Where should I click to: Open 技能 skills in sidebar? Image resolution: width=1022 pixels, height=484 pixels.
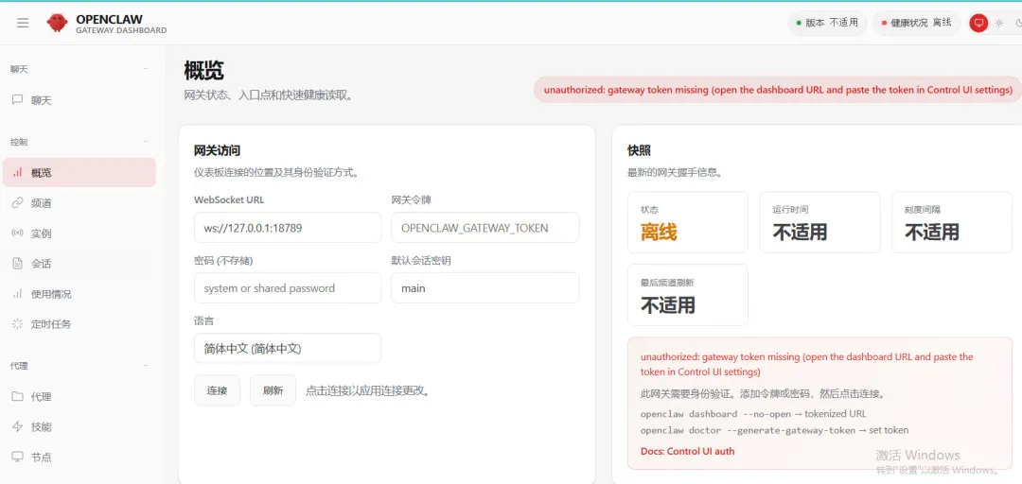click(x=79, y=426)
